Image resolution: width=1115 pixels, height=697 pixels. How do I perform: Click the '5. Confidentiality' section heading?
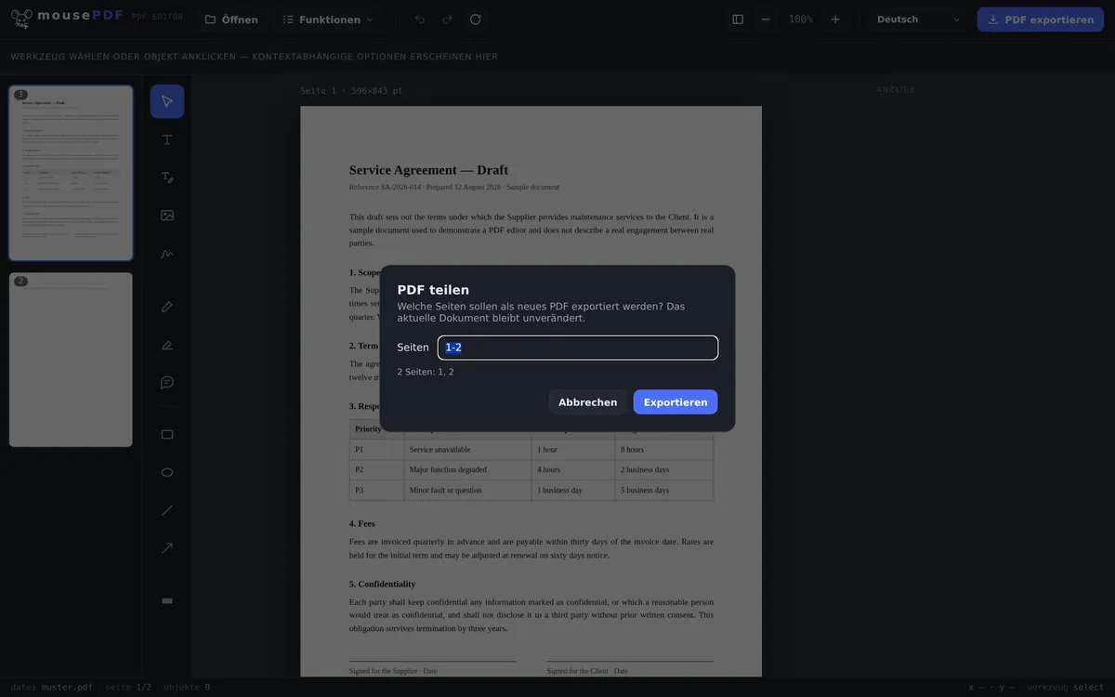(x=382, y=584)
